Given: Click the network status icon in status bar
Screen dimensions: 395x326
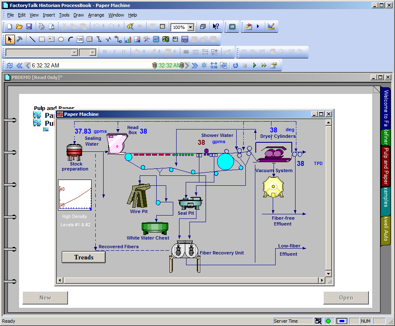Looking at the screenshot, I should (318, 321).
